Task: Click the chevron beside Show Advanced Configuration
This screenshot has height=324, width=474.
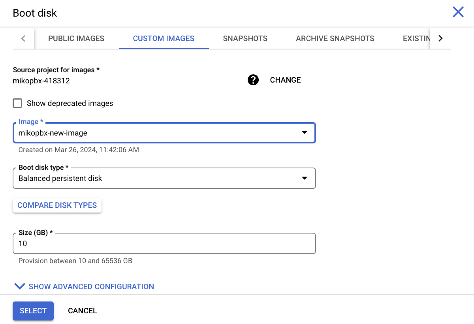Action: [19, 286]
